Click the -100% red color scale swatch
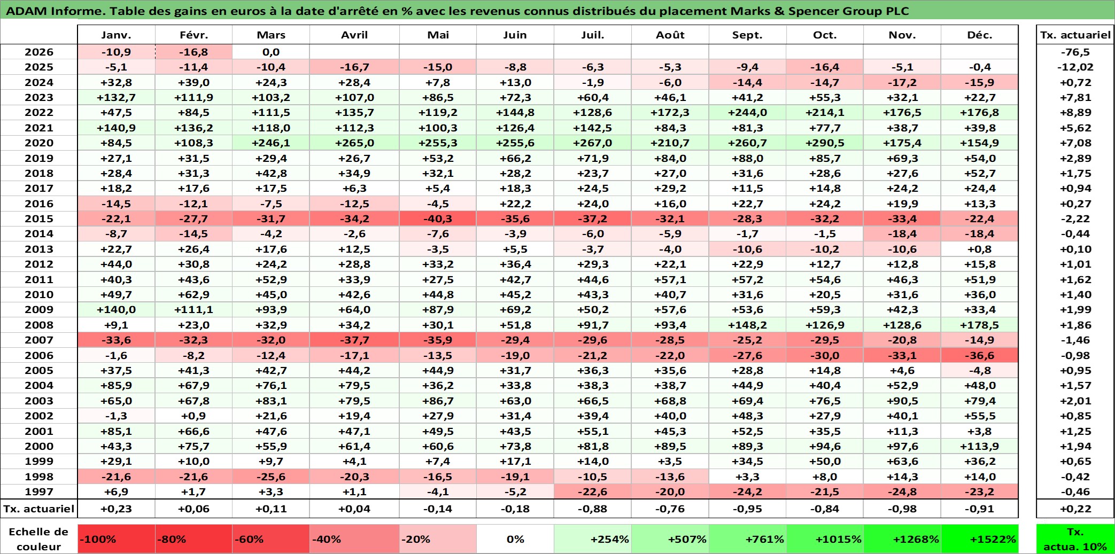 click(116, 539)
